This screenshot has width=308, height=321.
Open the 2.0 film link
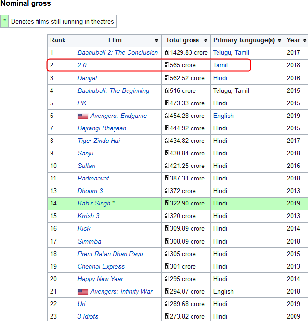[x=82, y=65]
